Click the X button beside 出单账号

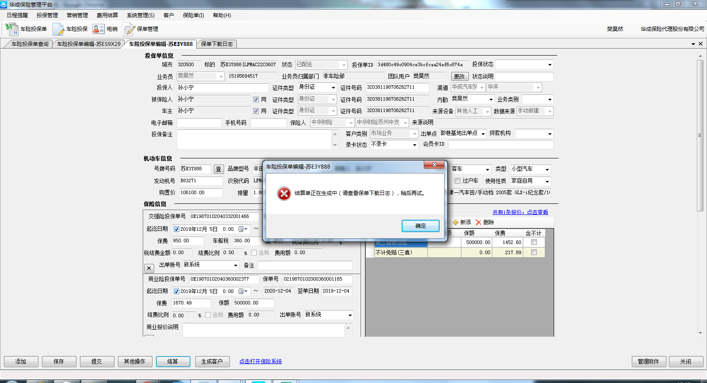click(x=149, y=268)
